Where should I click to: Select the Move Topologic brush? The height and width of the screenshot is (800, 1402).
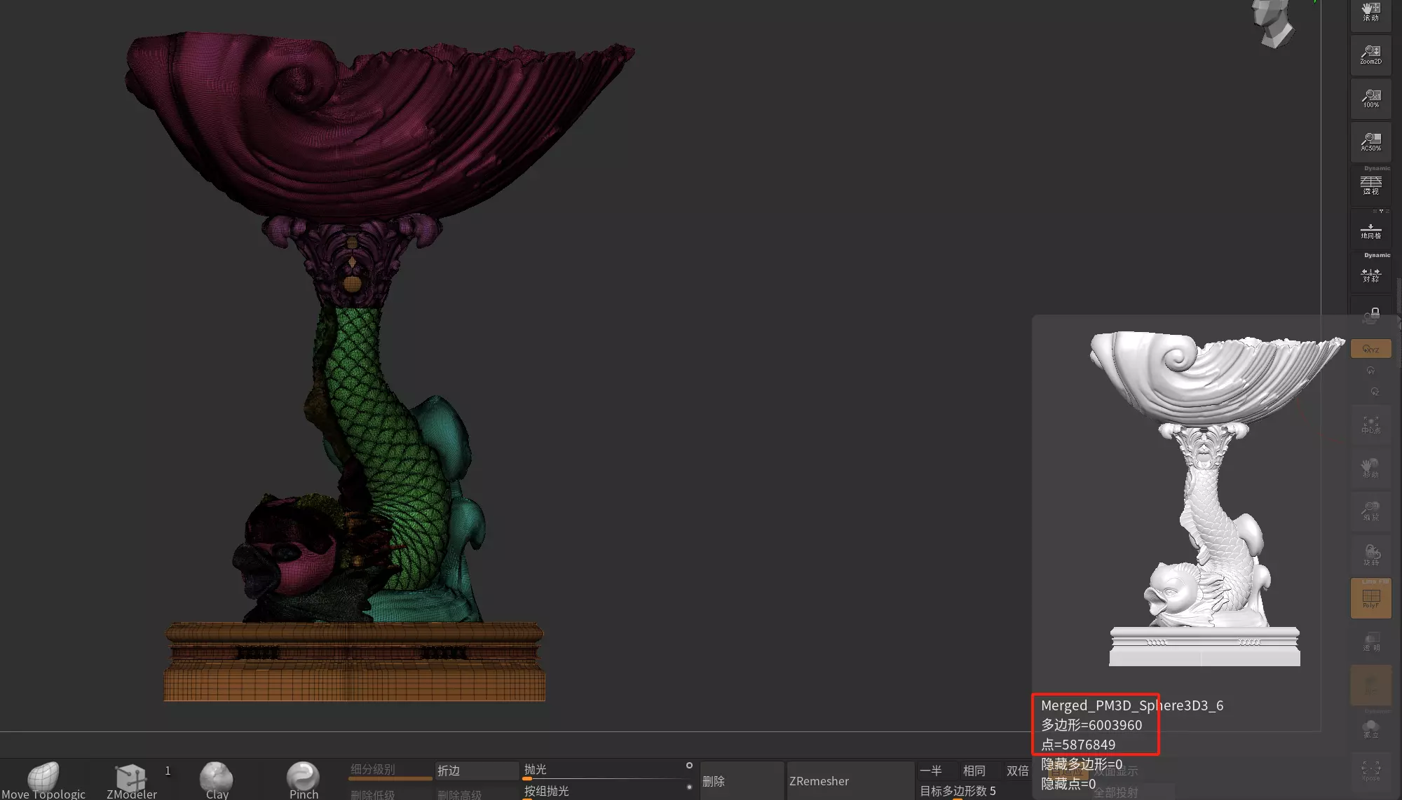point(43,780)
